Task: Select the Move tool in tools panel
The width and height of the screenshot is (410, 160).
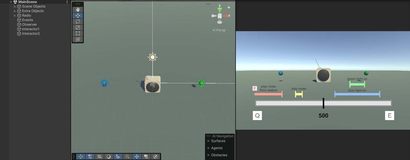Action: pyautogui.click(x=78, y=16)
